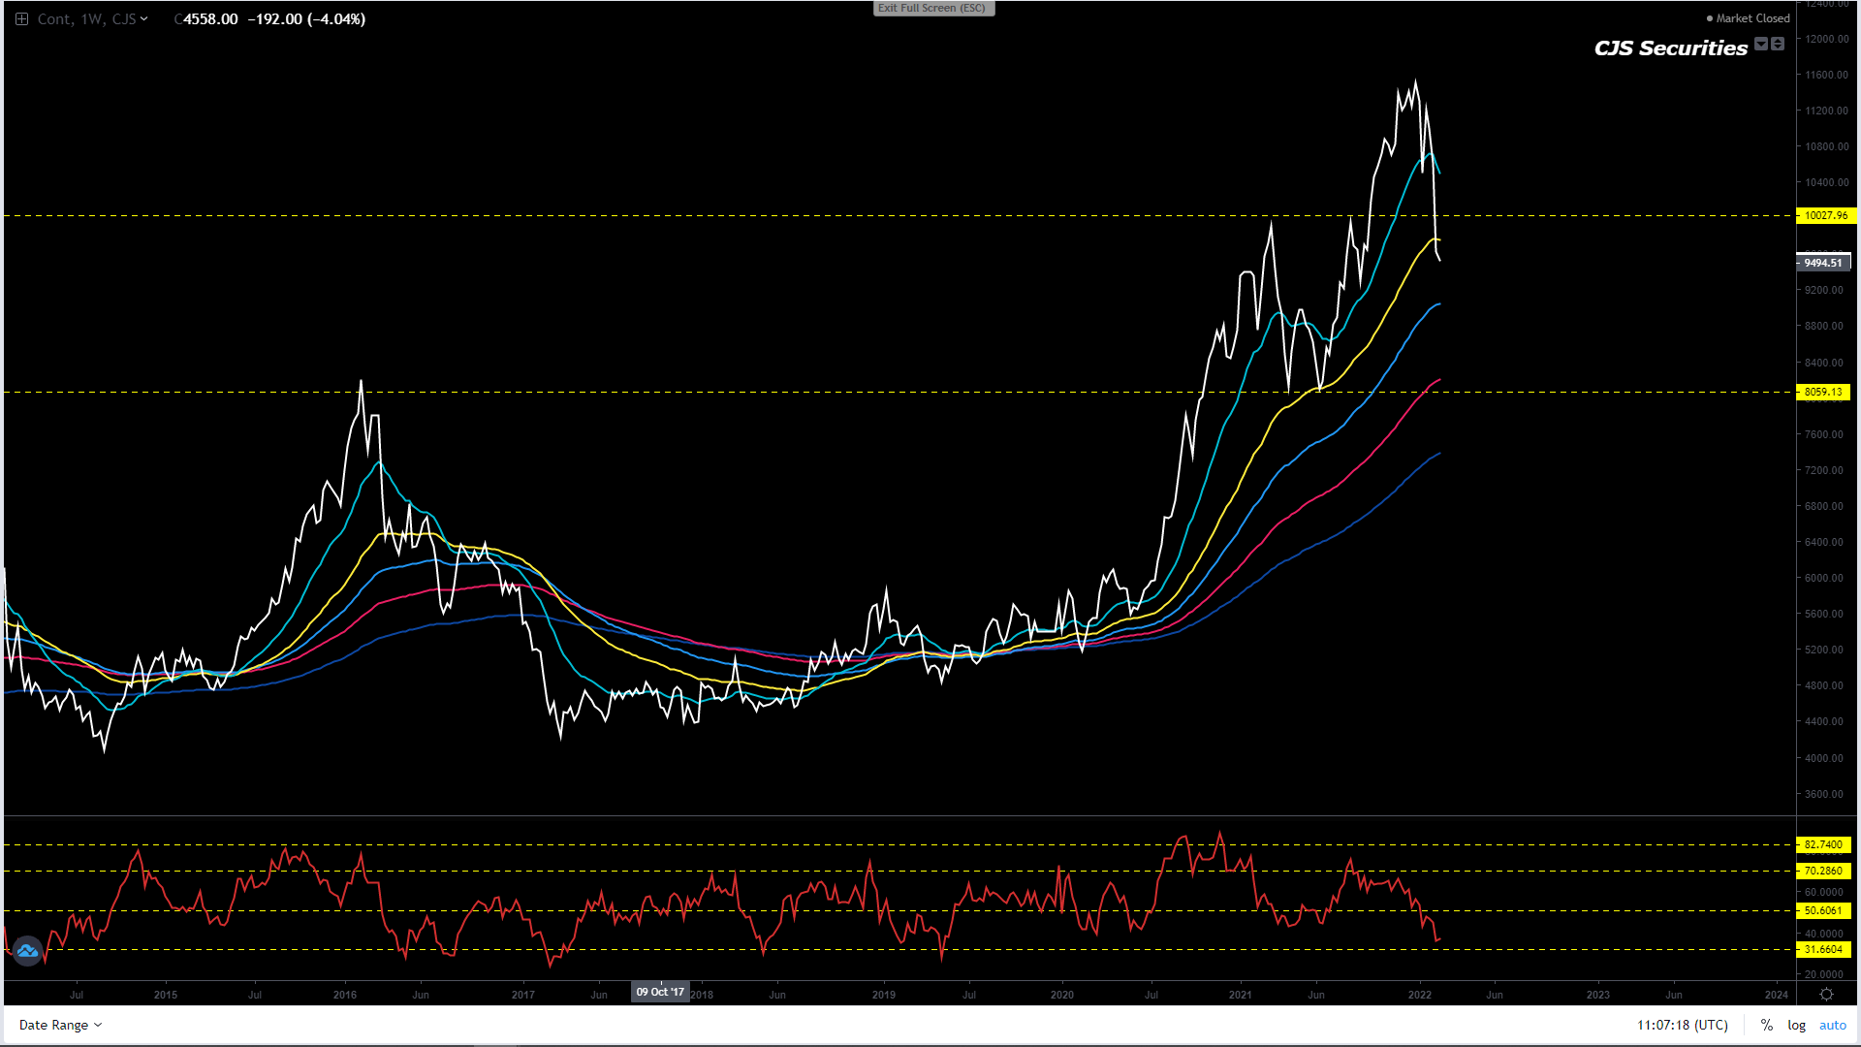Viewport: 1861px width, 1047px height.
Task: Click the maximize pane up-down arrow icon
Action: click(x=1778, y=44)
